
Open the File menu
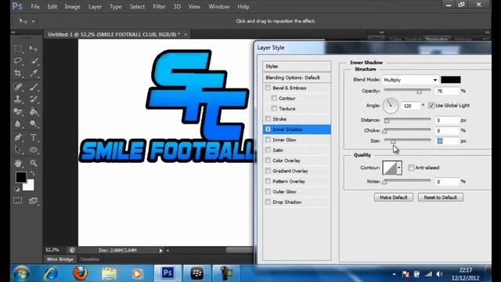tap(35, 6)
